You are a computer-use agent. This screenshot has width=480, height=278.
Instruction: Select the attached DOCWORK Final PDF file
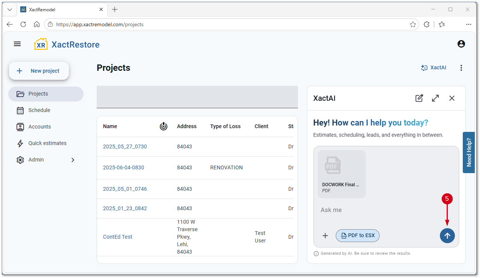342,174
